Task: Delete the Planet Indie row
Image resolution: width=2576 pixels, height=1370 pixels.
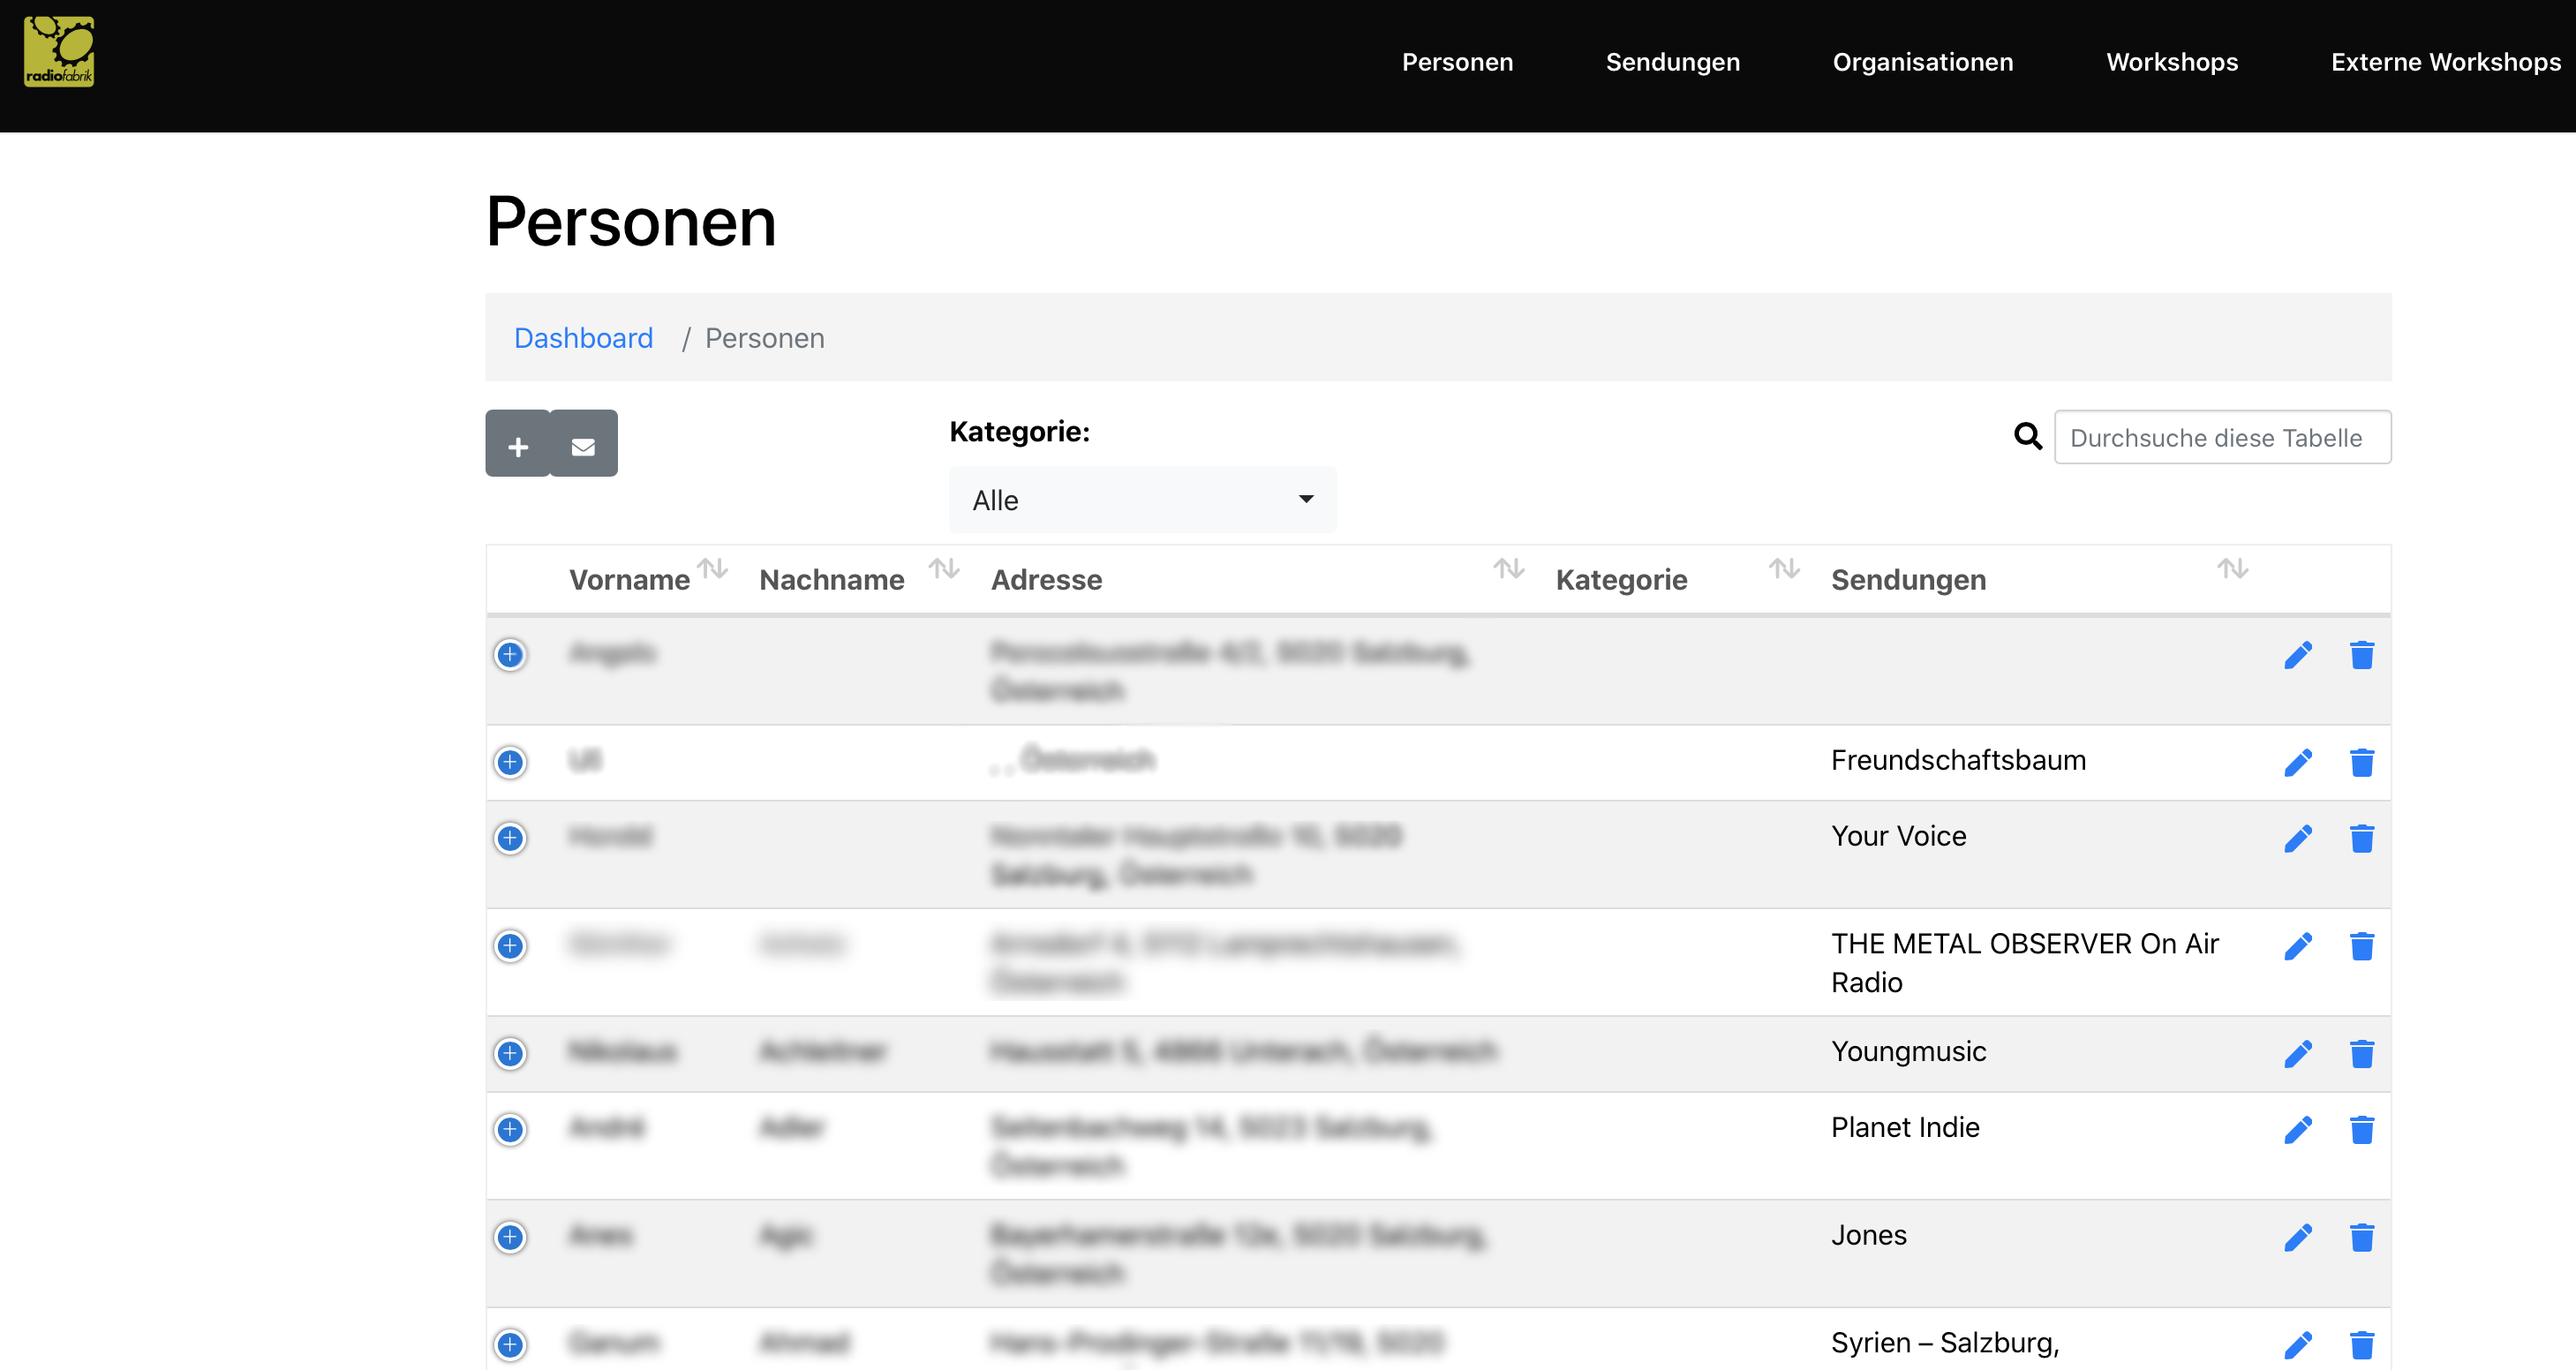Action: pos(2361,1130)
